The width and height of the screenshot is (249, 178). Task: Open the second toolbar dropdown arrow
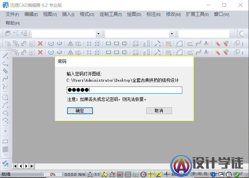(x=172, y=34)
